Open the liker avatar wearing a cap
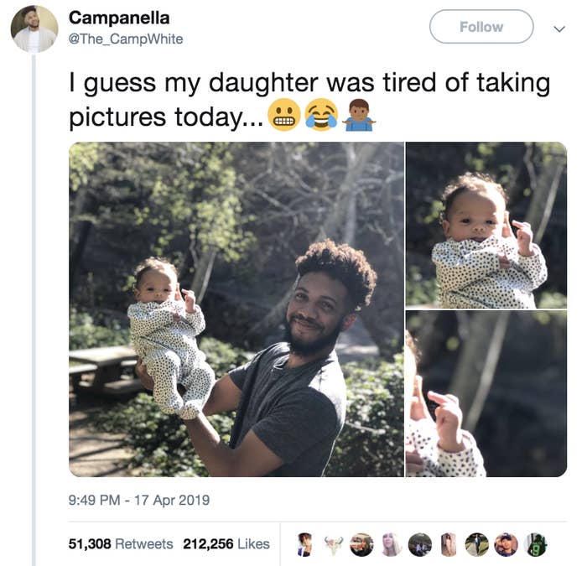Viewport: 587px width, 566px height. click(506, 544)
